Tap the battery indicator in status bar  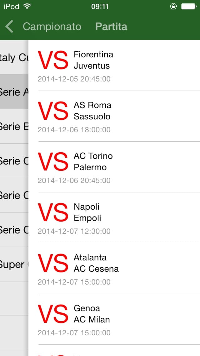(x=188, y=7)
